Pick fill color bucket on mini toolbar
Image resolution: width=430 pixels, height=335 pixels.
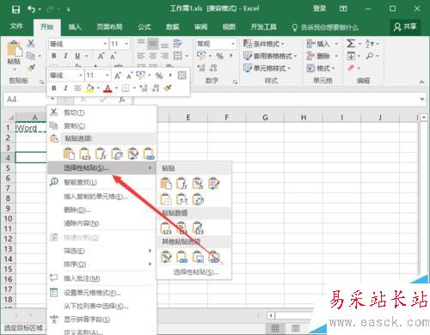click(x=90, y=88)
